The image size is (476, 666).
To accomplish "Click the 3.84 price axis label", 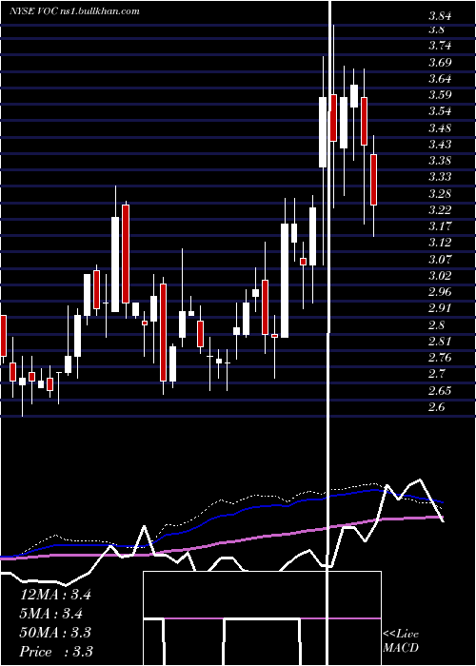I will (440, 17).
